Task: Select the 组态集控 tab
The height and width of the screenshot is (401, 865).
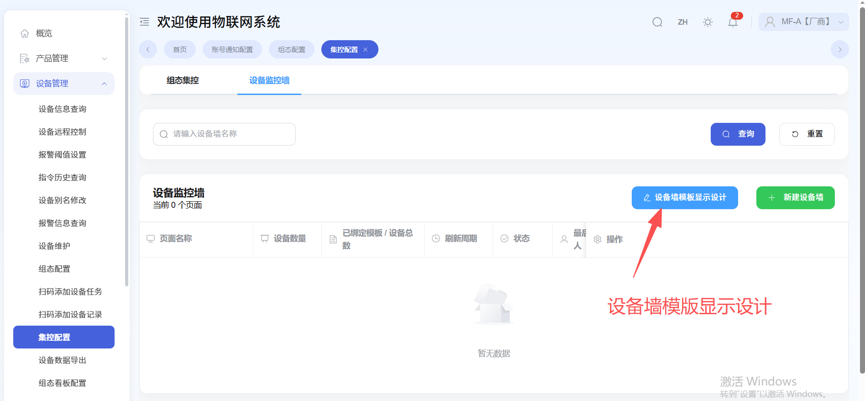Action: pyautogui.click(x=183, y=80)
